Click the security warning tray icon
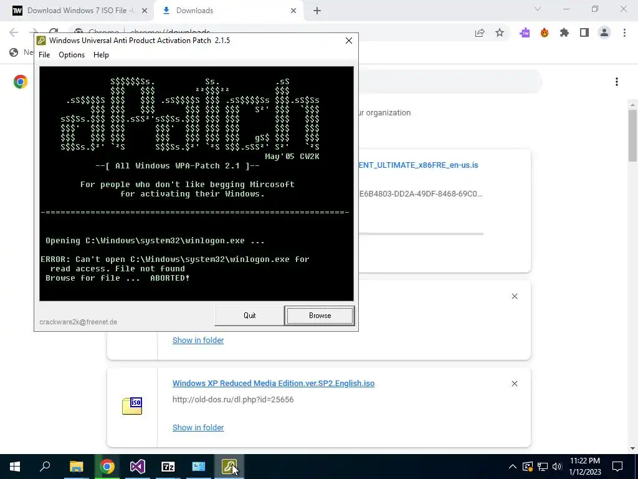Viewport: 638px width, 479px height. (x=528, y=467)
